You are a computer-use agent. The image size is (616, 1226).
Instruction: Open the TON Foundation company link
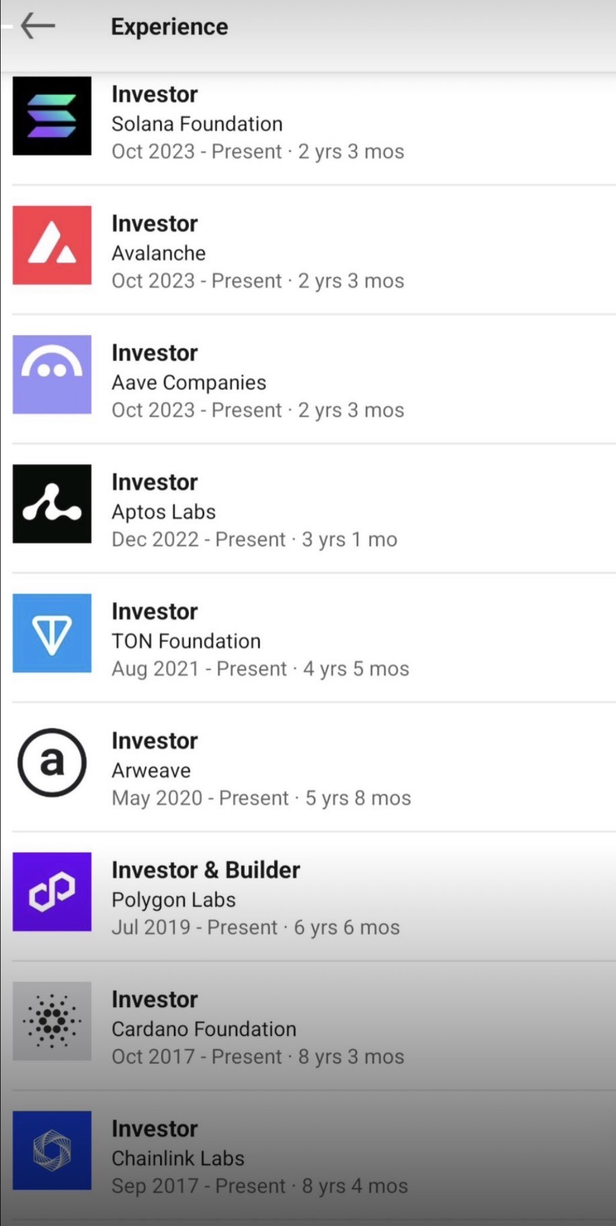pyautogui.click(x=186, y=641)
